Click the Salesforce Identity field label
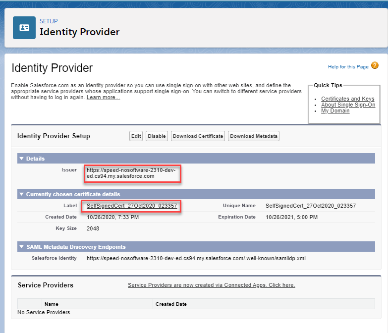This screenshot has width=388, height=333. (54, 258)
